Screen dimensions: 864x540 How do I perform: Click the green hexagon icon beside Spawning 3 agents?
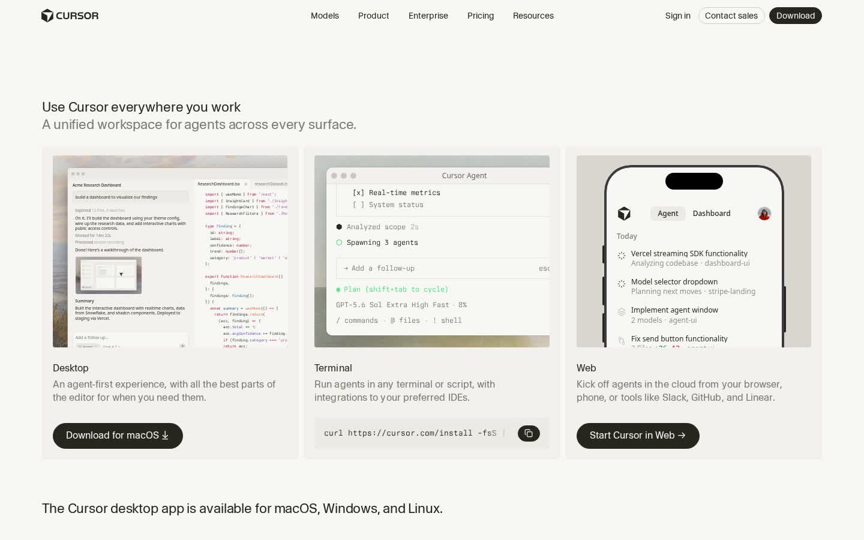[x=339, y=242]
